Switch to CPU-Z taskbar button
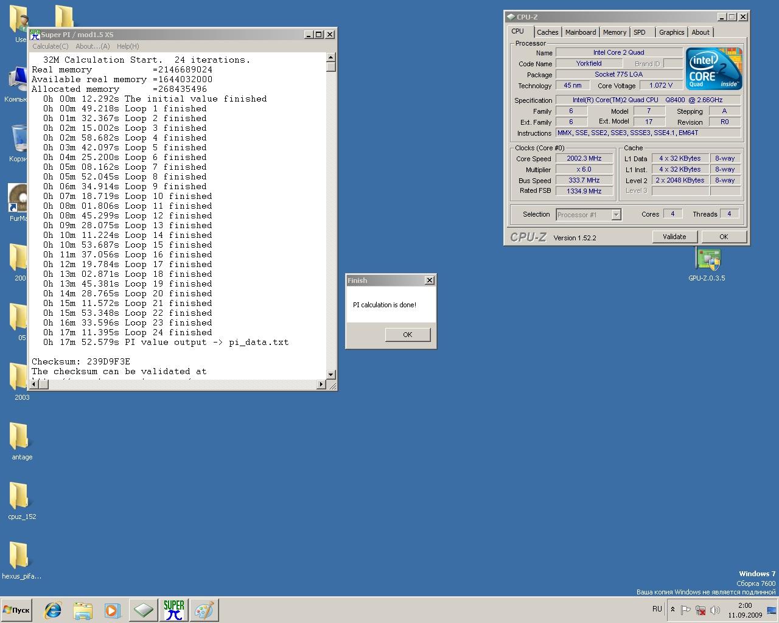The height and width of the screenshot is (623, 779). coord(143,610)
